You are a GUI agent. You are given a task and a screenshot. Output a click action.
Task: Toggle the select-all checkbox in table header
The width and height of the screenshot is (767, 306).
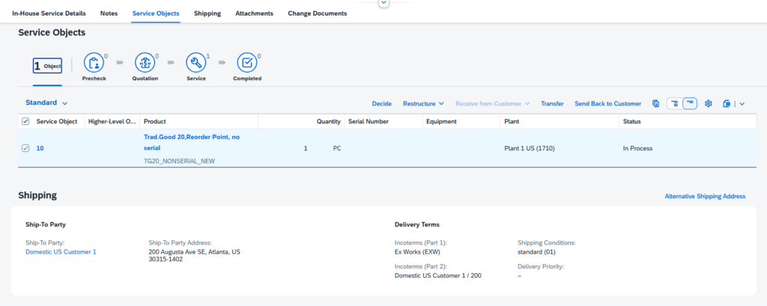(x=25, y=121)
